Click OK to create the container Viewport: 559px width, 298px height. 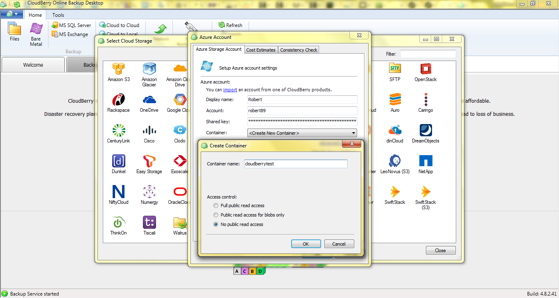point(306,244)
